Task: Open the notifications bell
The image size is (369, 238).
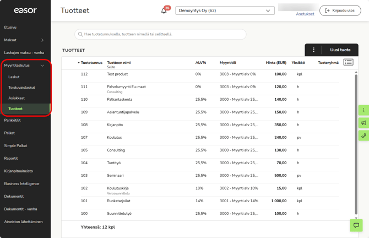Action: pyautogui.click(x=164, y=10)
